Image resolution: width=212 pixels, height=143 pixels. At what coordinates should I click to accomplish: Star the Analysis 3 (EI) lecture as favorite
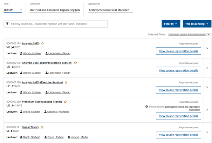(x=42, y=43)
